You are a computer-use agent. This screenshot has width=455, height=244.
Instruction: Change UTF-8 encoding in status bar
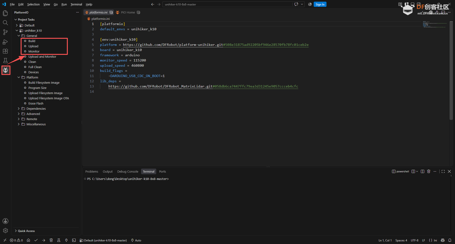point(414,240)
